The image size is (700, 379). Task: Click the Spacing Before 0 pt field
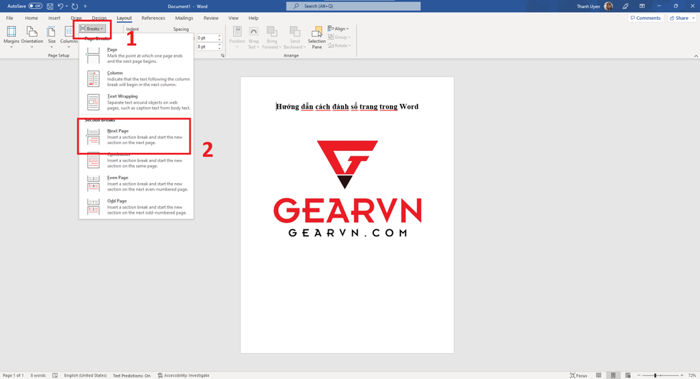point(206,38)
